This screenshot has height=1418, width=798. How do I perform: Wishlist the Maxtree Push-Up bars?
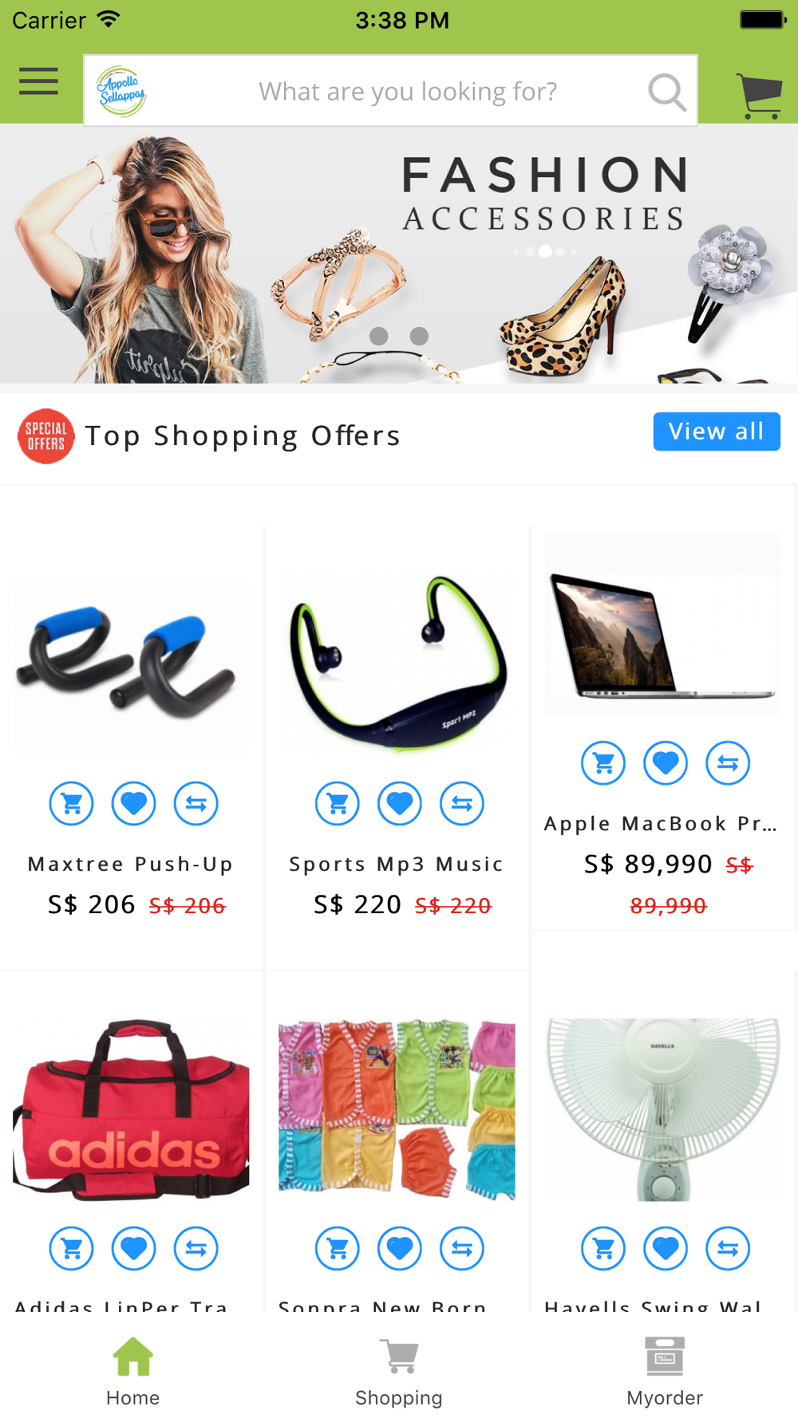134,803
